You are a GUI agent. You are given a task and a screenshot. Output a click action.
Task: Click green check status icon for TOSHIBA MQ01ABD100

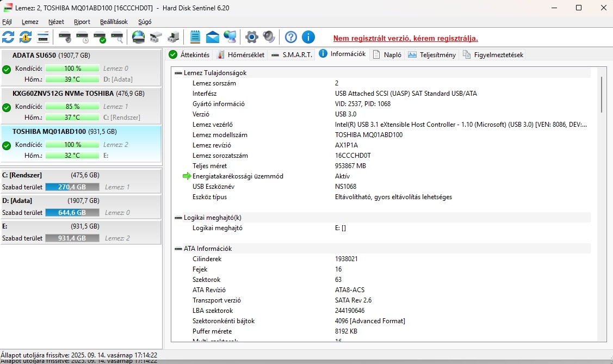7,146
